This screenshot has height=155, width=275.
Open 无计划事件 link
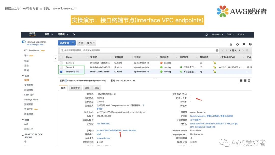pyautogui.click(x=196, y=120)
